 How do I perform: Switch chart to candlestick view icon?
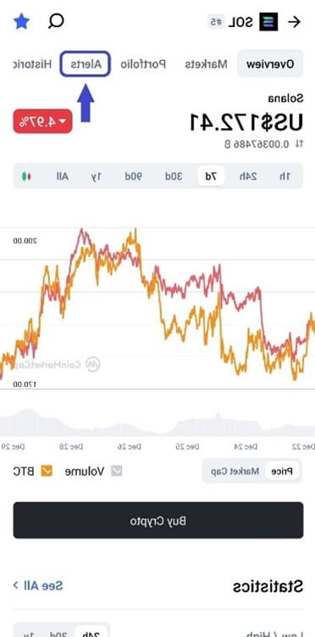coord(26,176)
